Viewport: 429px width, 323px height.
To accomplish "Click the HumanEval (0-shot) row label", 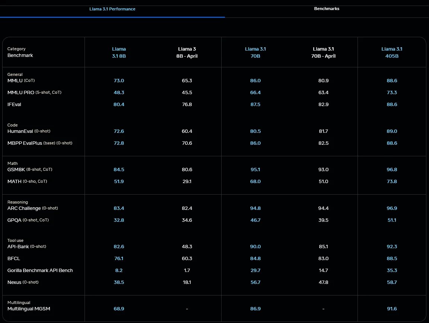I will click(x=29, y=131).
